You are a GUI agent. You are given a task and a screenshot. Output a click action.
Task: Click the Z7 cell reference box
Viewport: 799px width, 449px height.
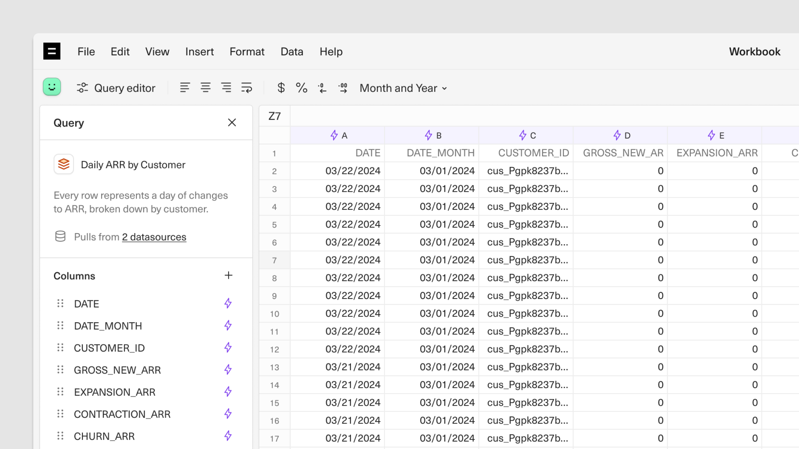275,116
